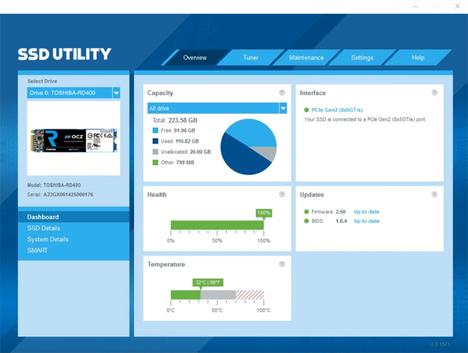Click the green Firmware status dot

(x=307, y=212)
